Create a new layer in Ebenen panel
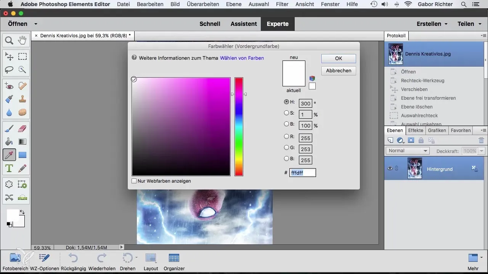 (x=390, y=140)
